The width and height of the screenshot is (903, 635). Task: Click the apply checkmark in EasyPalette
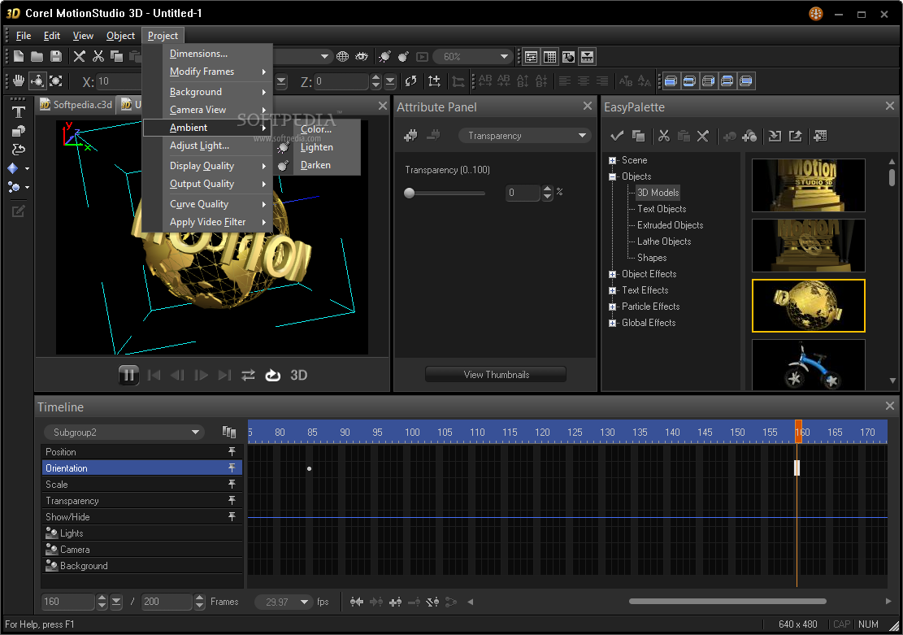point(617,136)
